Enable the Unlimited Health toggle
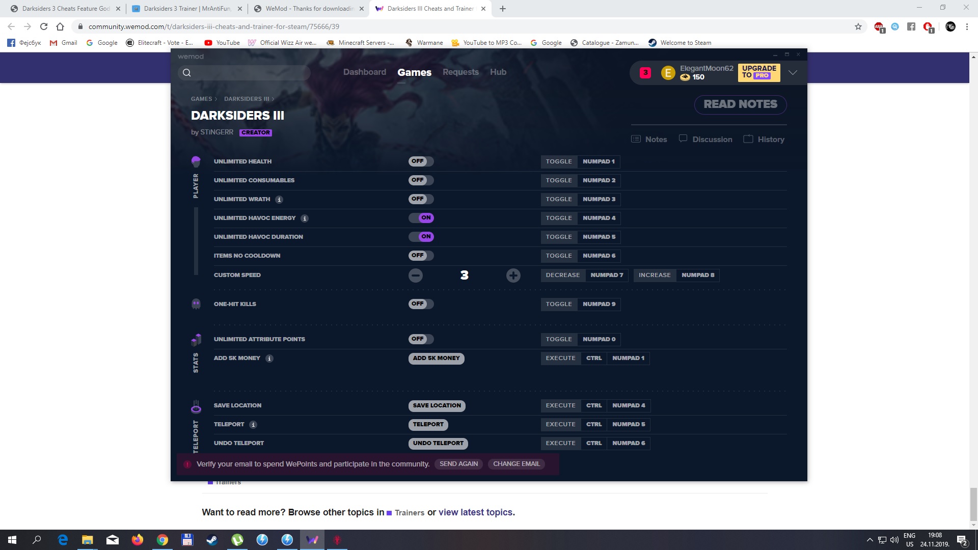978x550 pixels. 421,161
